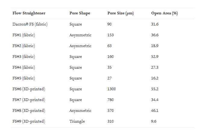Click the FS#2 (fabric) row label
The width and height of the screenshot is (198, 131).
tap(24, 46)
